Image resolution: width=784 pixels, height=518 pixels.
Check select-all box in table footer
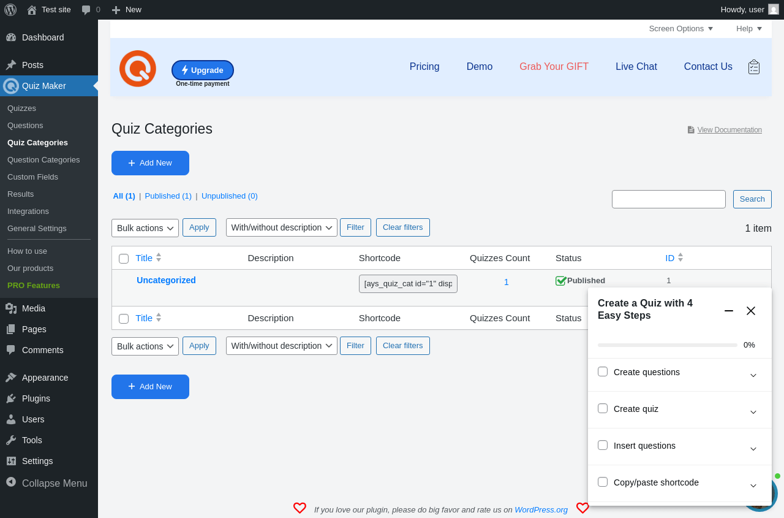[x=124, y=319]
